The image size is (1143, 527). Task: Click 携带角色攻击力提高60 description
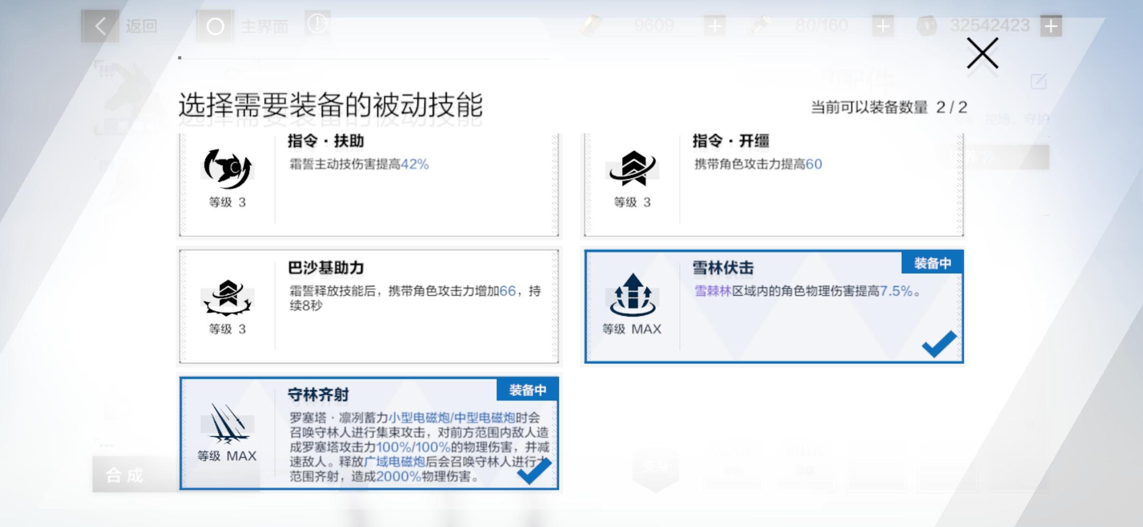pyautogui.click(x=758, y=164)
